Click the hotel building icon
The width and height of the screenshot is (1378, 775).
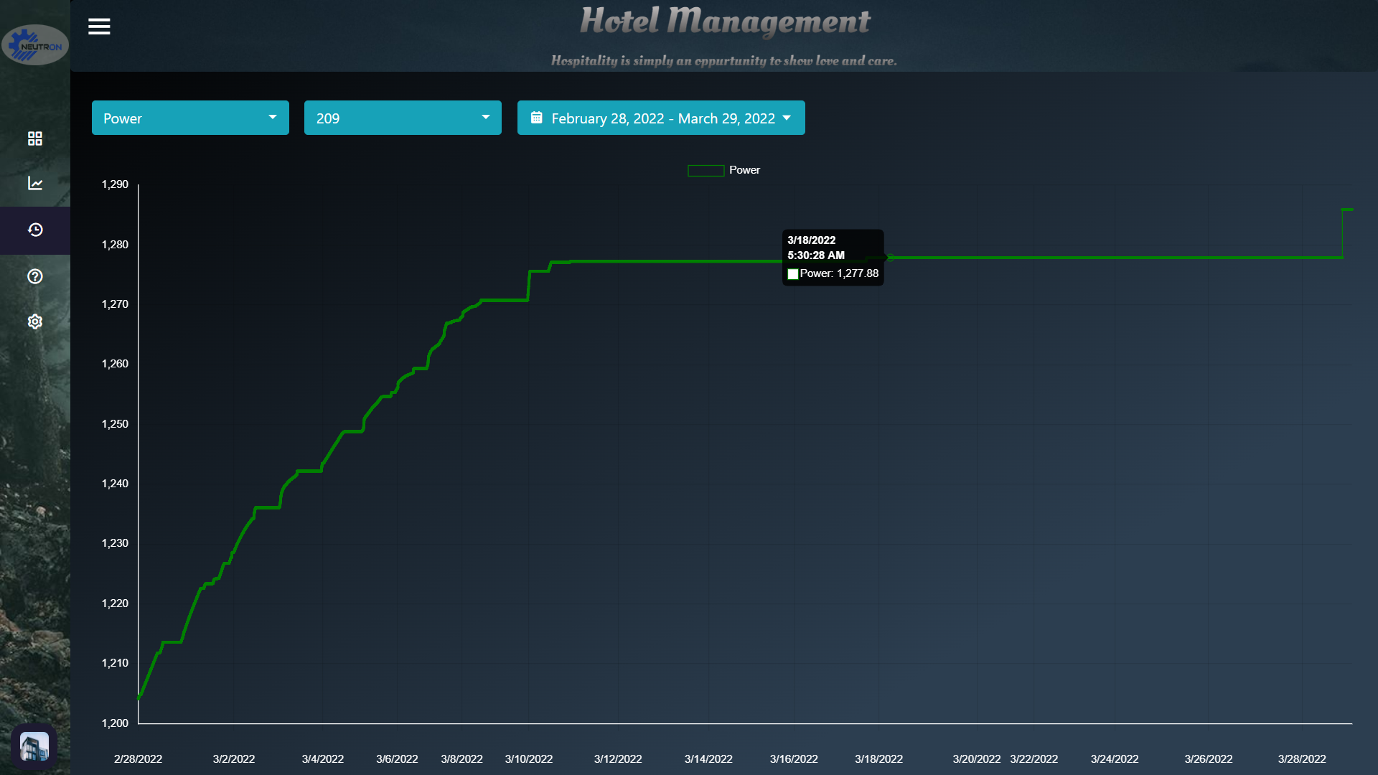(34, 747)
